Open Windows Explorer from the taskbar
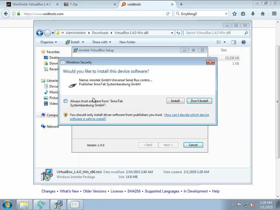The width and height of the screenshot is (280, 210). pos(24,205)
